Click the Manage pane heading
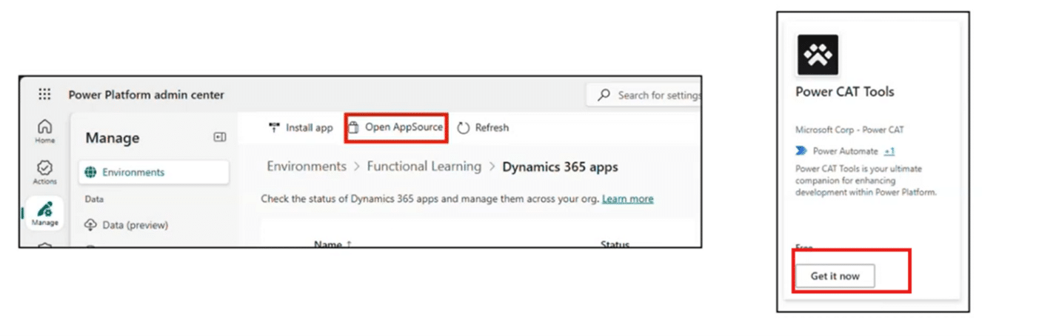 click(x=112, y=138)
